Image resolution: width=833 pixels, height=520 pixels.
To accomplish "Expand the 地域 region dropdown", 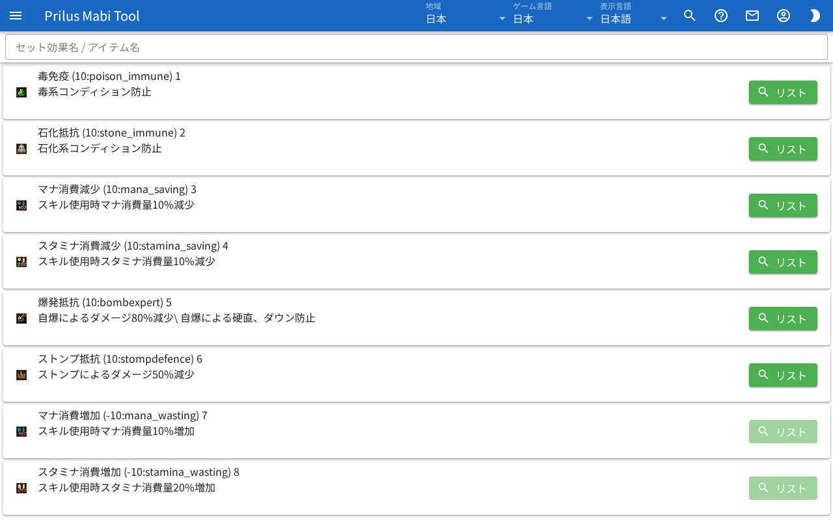I will 466,16.
